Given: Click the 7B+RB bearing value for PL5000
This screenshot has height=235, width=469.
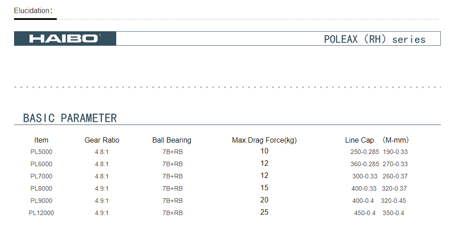Looking at the screenshot, I should 173,152.
